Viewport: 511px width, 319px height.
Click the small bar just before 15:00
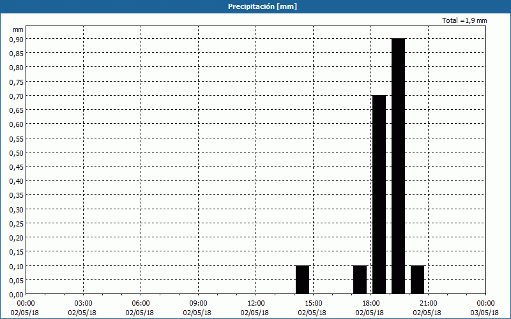pyautogui.click(x=302, y=280)
